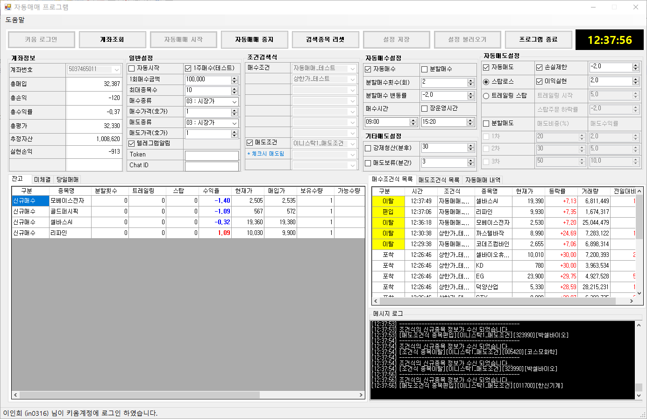Click into the Token input field
Viewport: 647px width, 419px height.
(x=212, y=155)
